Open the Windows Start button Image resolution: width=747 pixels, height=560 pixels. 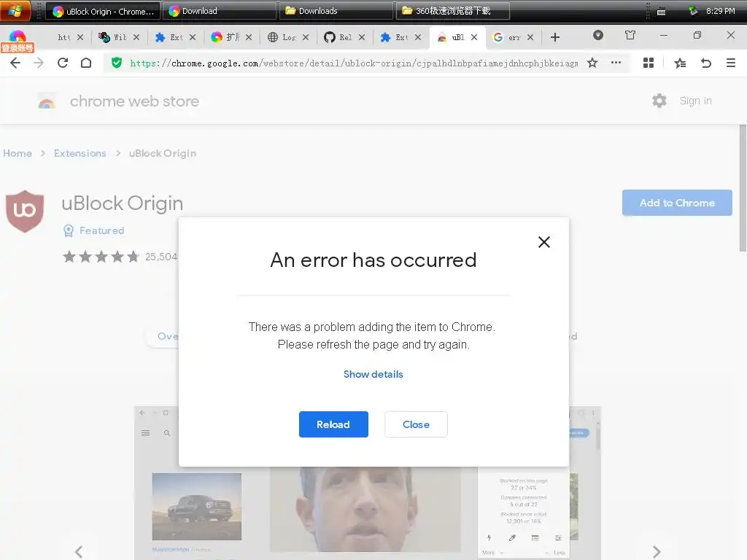15,10
